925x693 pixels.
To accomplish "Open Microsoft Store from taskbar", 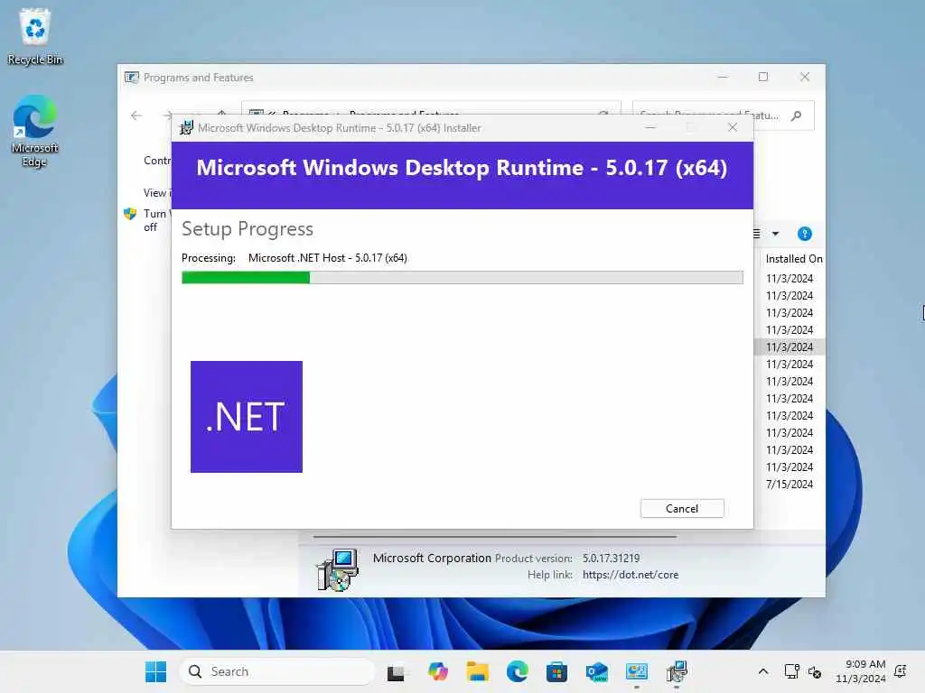I will (556, 671).
